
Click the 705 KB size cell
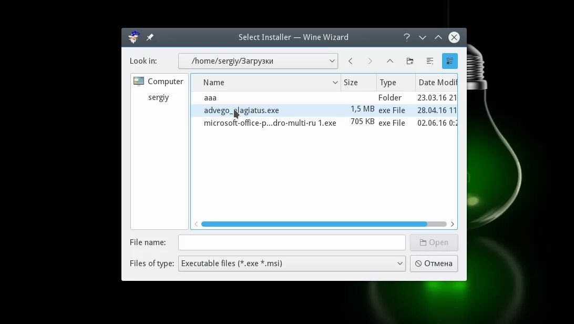pyautogui.click(x=362, y=121)
